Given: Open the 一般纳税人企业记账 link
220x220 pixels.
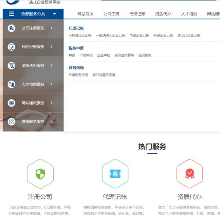Looking at the screenshot, I should tap(110, 35).
